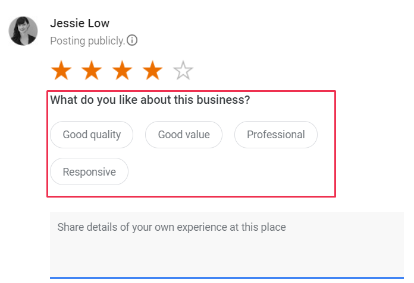Toggle the Good quality chip
This screenshot has width=414, height=283.
coord(92,135)
